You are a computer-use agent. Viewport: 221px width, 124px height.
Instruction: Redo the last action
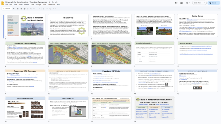[x=21, y=9]
